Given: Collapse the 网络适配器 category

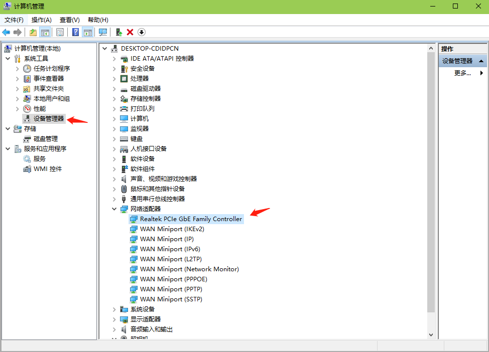Looking at the screenshot, I should 114,209.
